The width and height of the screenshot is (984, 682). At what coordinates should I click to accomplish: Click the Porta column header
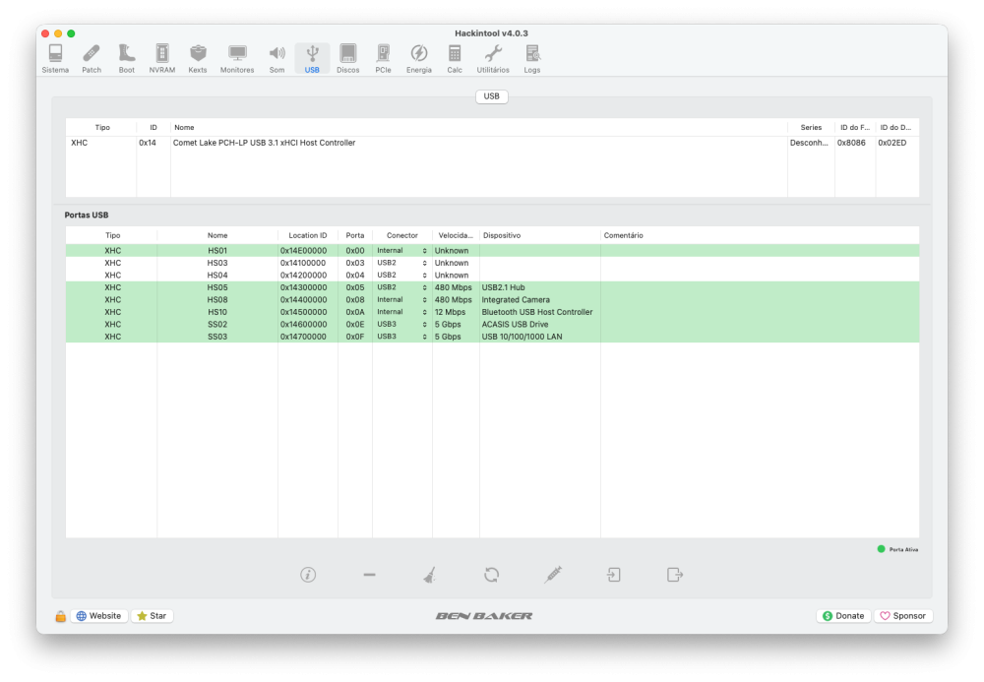click(354, 235)
